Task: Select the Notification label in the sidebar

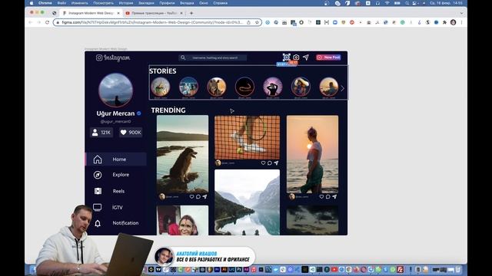Action: 125,223
